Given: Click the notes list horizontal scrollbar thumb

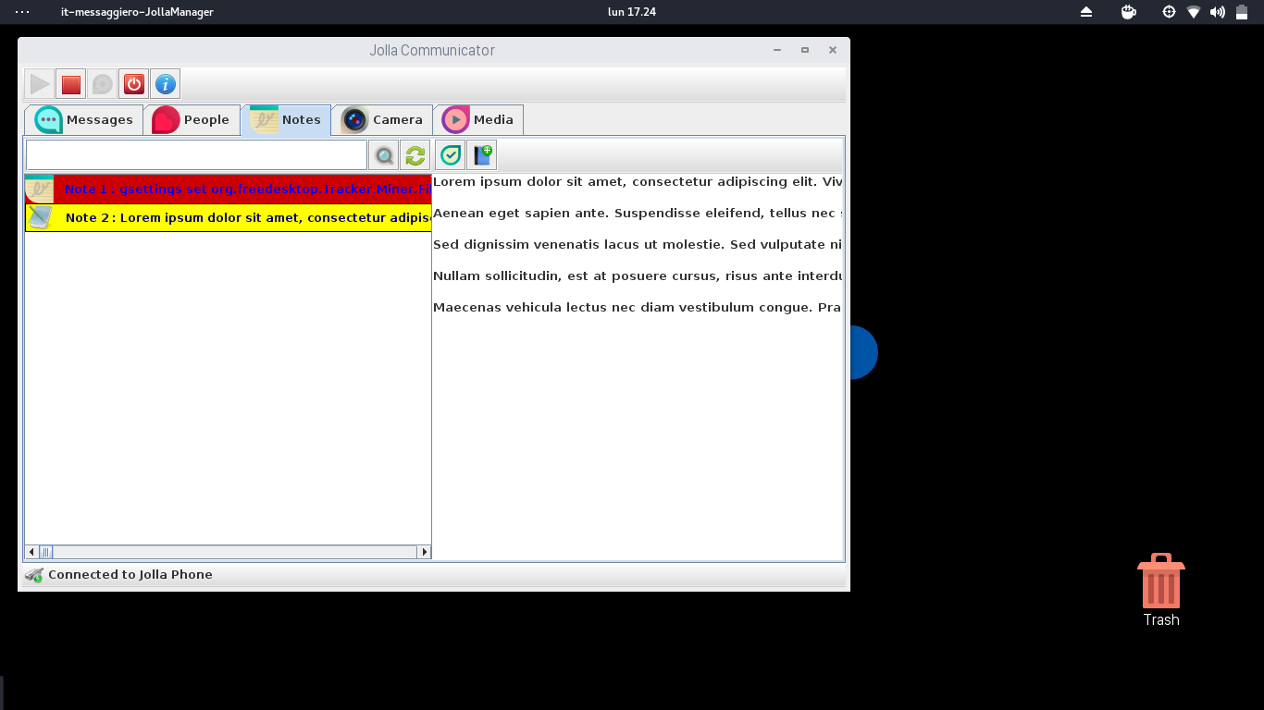Looking at the screenshot, I should coord(45,552).
